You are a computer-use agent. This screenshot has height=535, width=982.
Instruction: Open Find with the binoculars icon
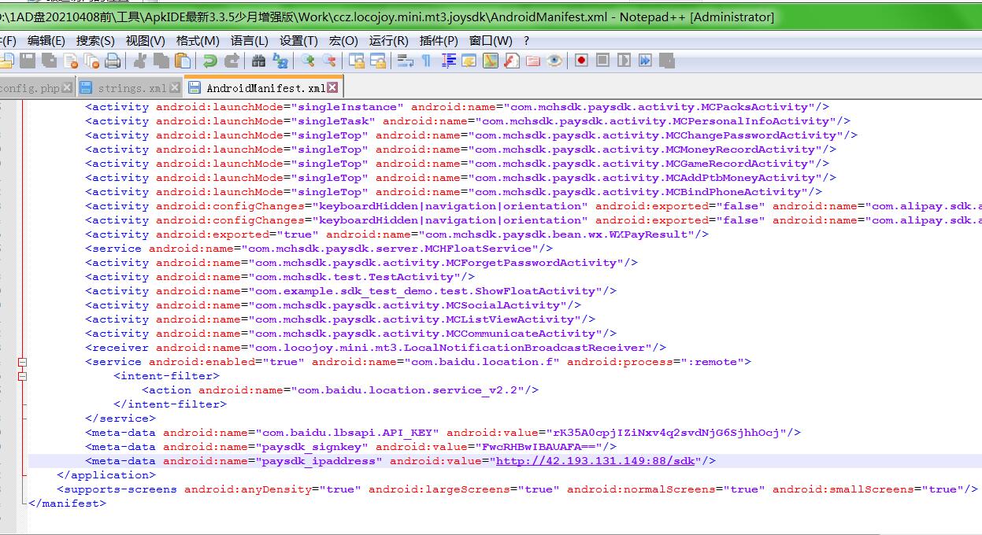pos(258,61)
